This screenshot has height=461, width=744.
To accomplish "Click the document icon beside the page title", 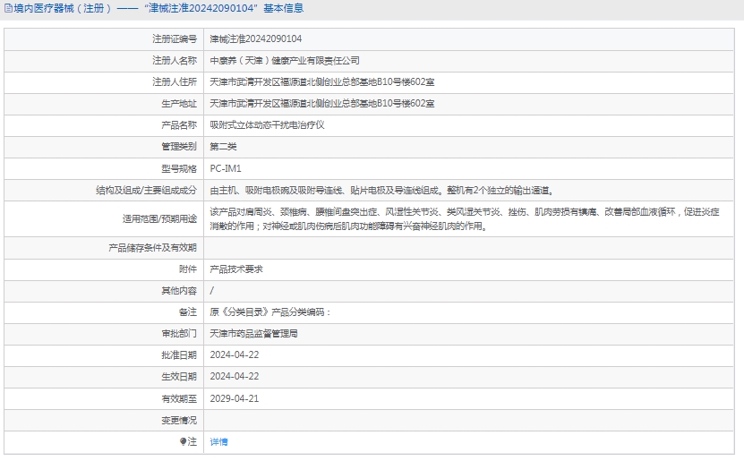I will (x=7, y=8).
